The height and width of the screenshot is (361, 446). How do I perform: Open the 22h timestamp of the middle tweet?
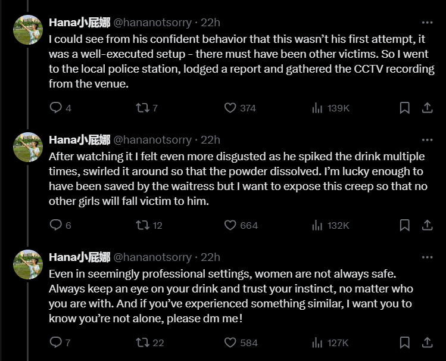[210, 140]
